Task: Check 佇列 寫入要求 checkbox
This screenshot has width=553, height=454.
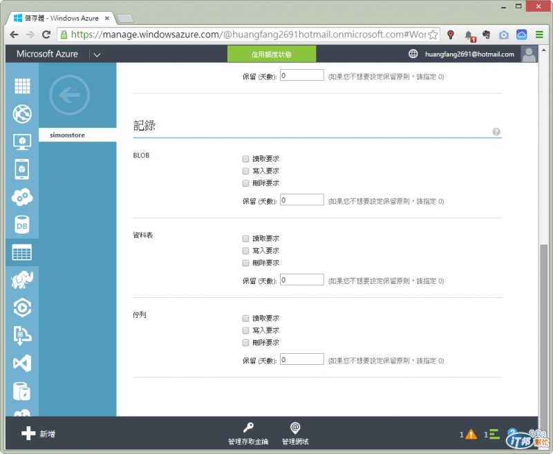Action: click(246, 330)
